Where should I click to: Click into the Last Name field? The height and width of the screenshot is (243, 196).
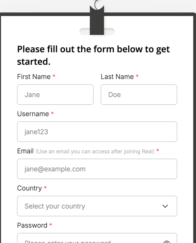(x=139, y=95)
